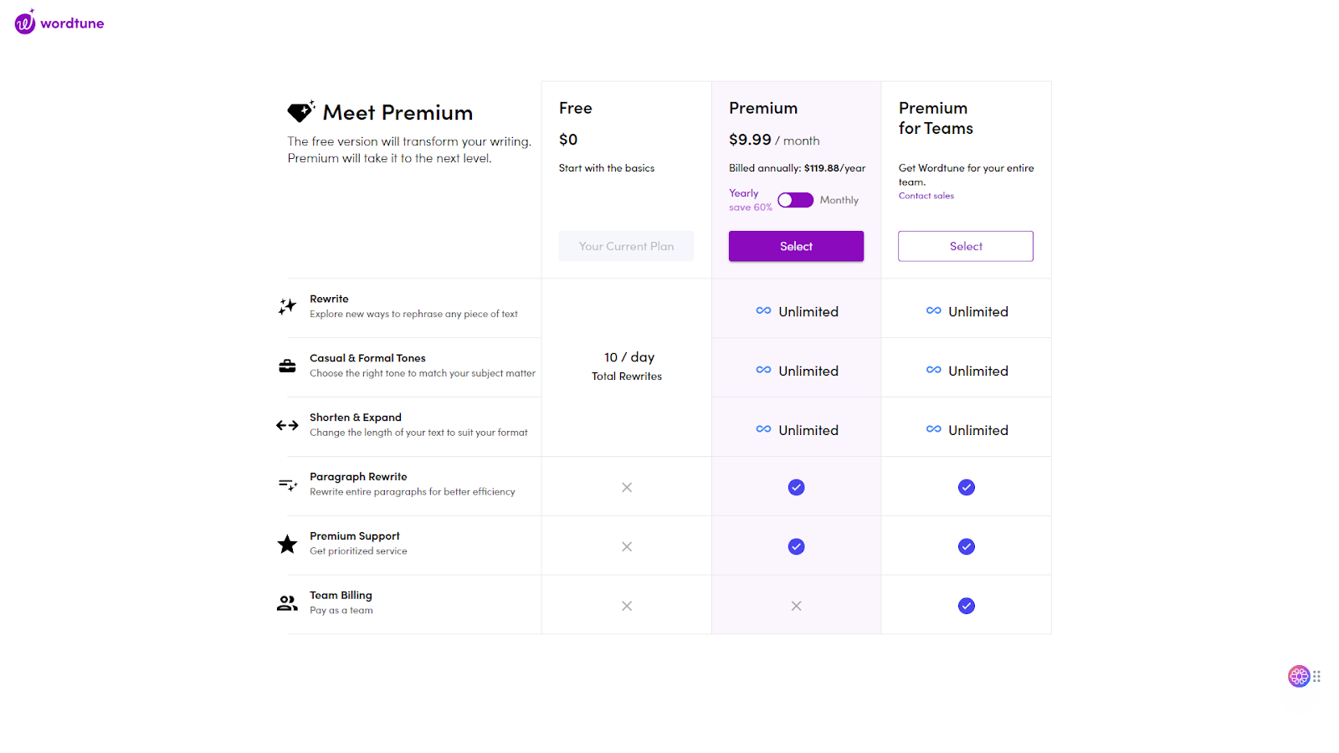Click Teams column's Premium Support checkmark
Image resolution: width=1339 pixels, height=753 pixels.
(x=967, y=546)
